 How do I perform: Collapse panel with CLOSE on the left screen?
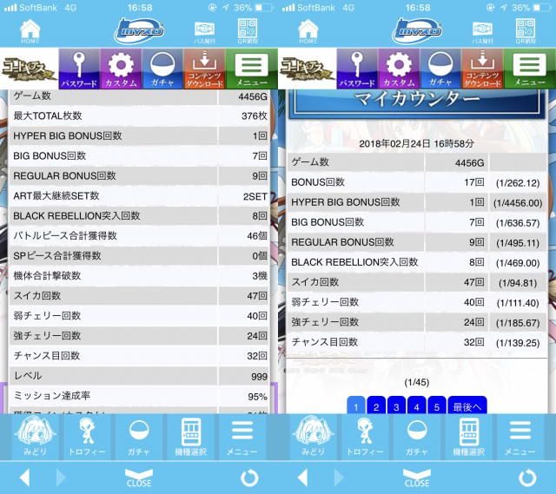pos(139,478)
